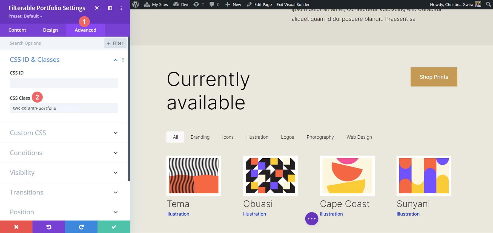Click the snap modal to side icon

110,8
